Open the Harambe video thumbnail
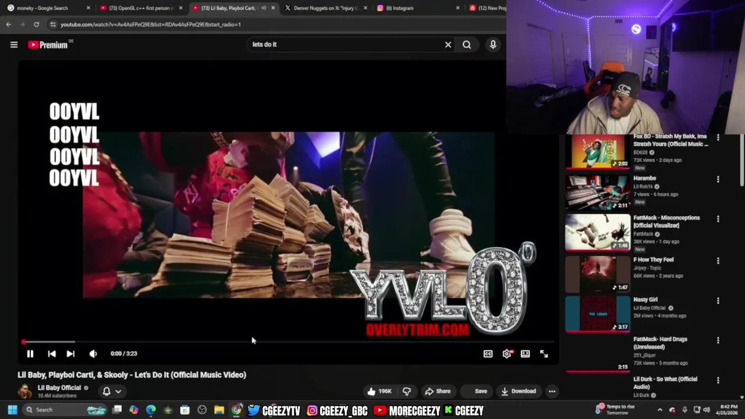The height and width of the screenshot is (419, 745). 598,192
